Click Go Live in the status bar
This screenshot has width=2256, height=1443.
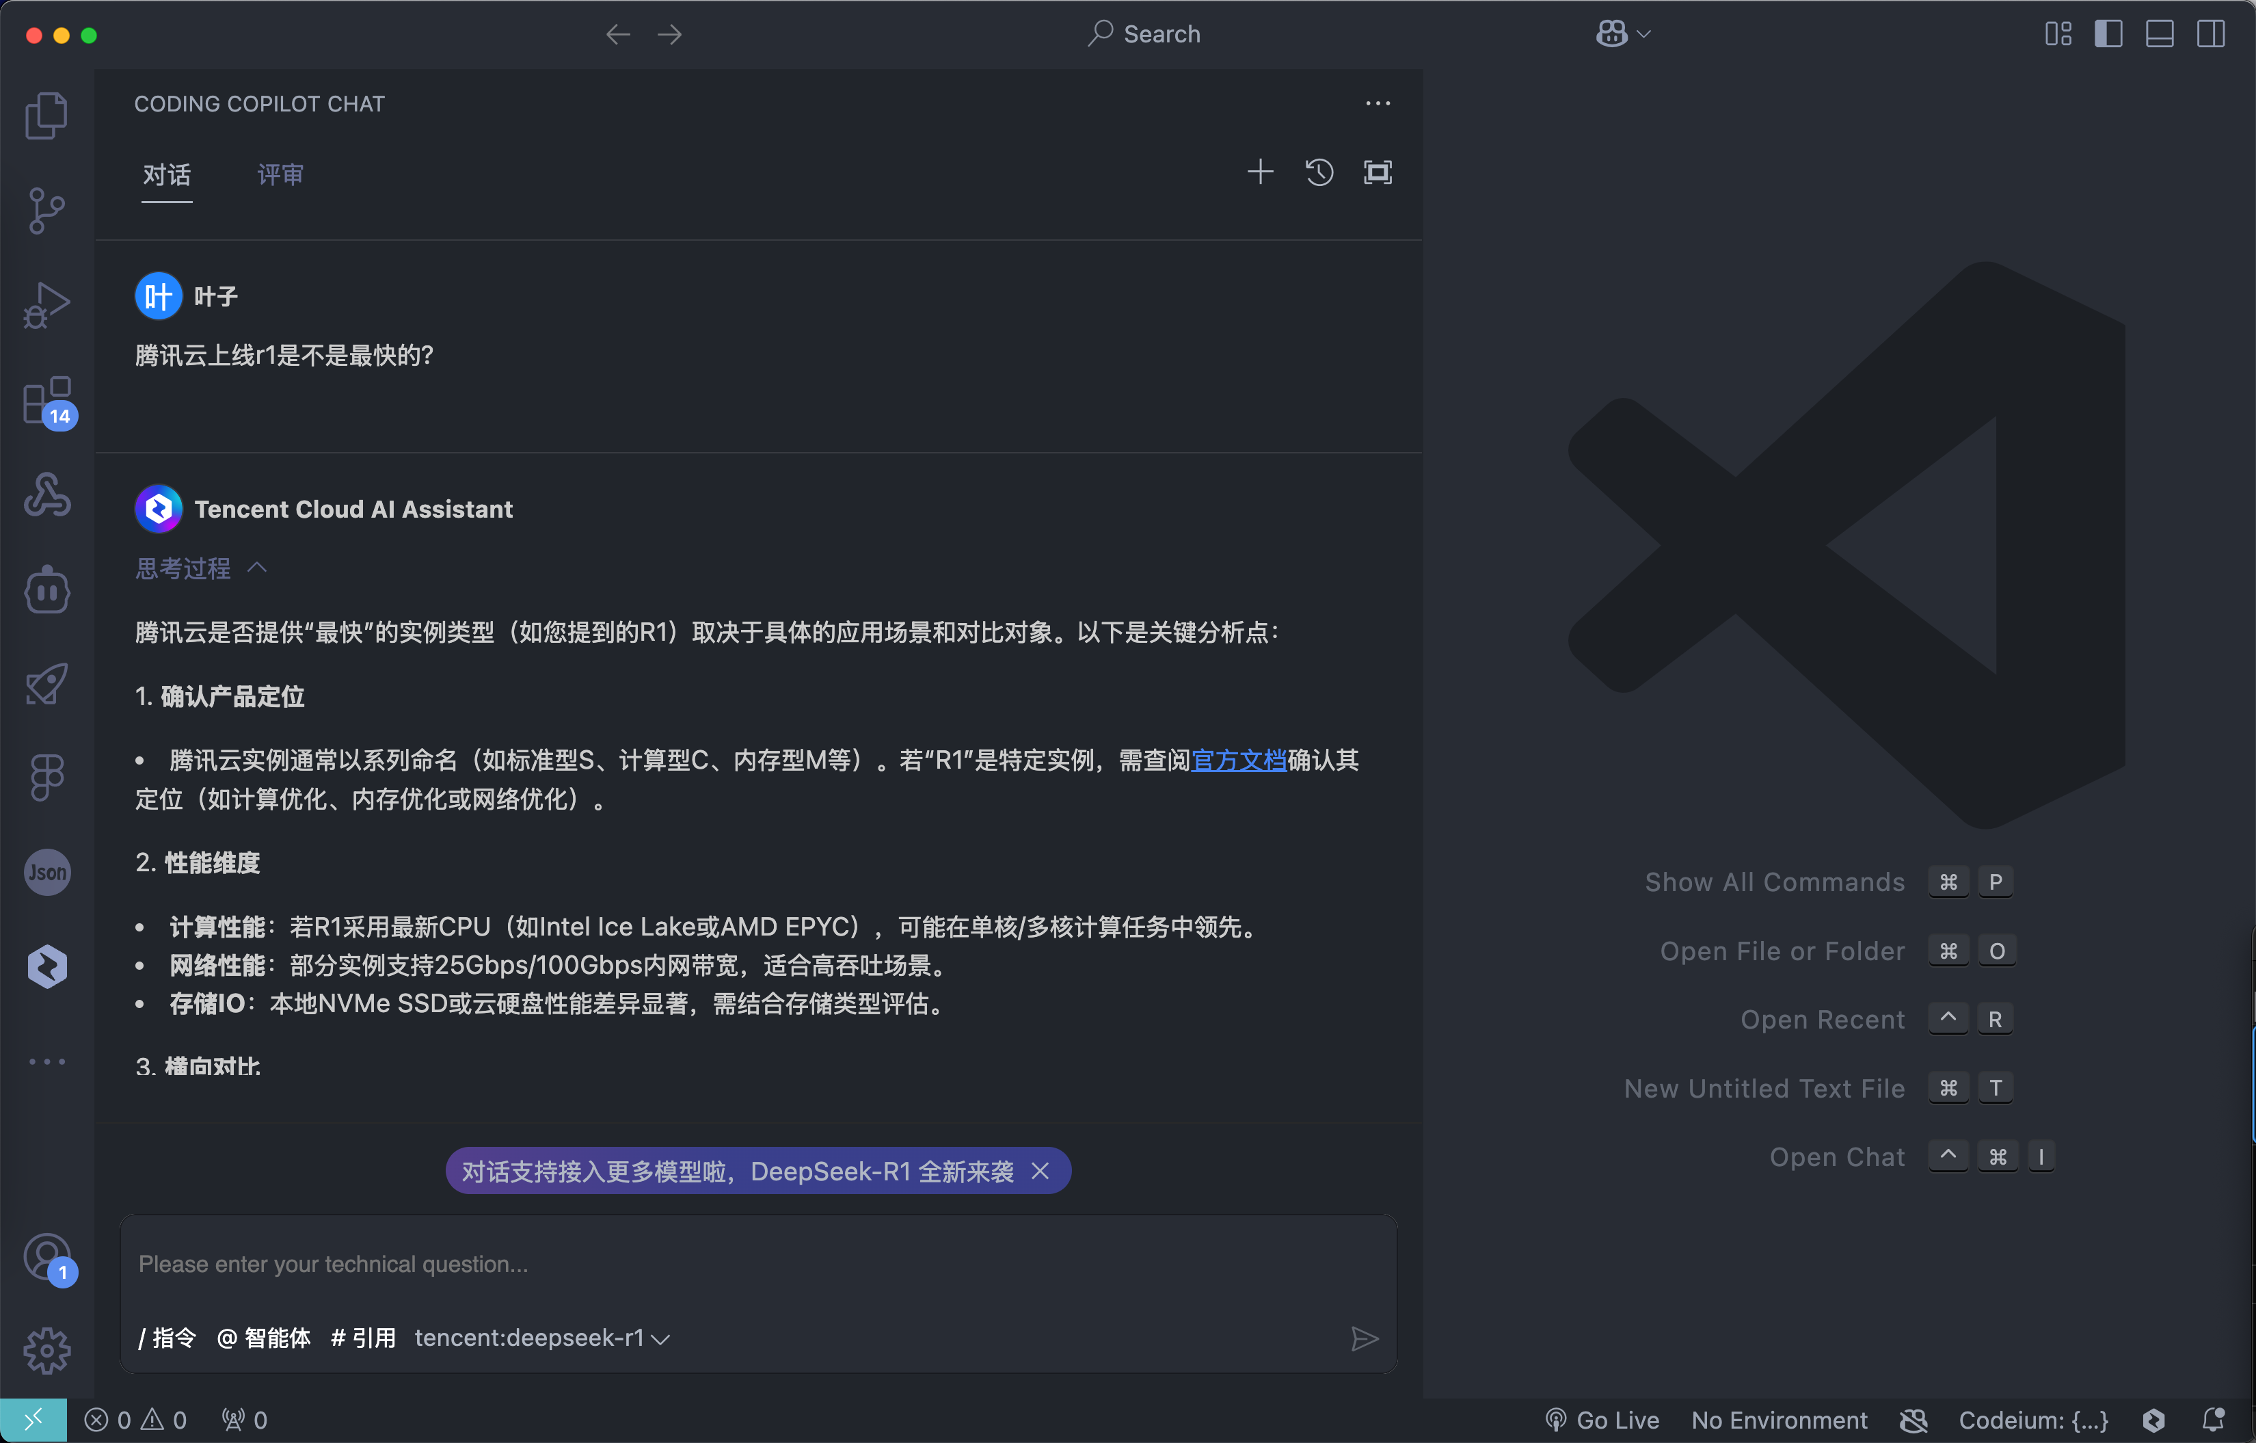coord(1602,1420)
